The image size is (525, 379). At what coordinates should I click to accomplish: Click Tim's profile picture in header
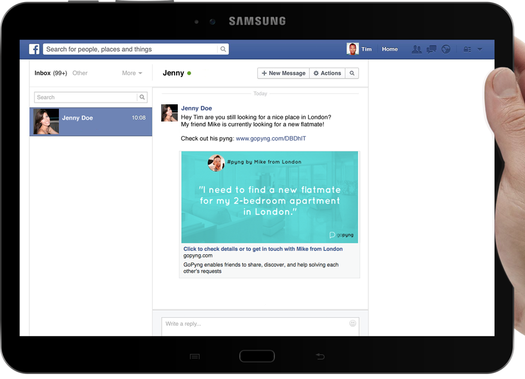click(353, 49)
